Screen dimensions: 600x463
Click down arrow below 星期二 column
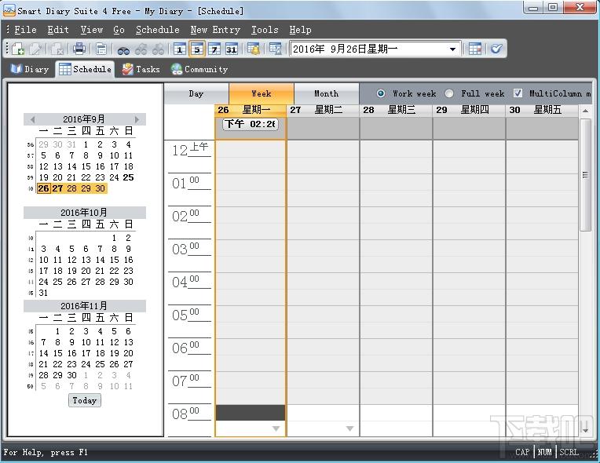point(349,428)
